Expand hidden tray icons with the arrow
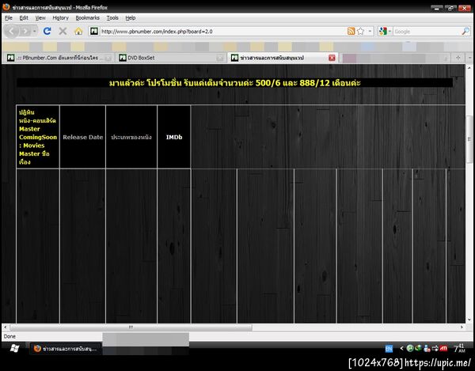The image size is (475, 371). 401,348
